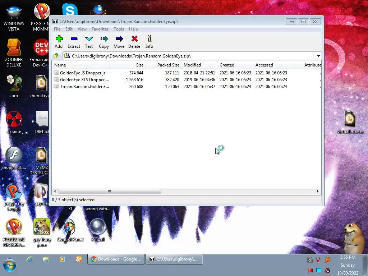Extract files using the Extract button

click(74, 42)
